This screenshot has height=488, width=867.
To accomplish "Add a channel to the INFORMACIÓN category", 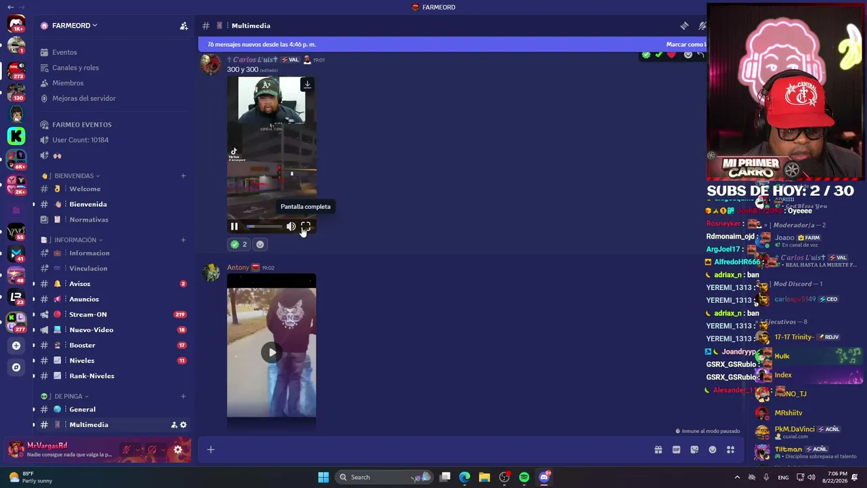I will coord(183,240).
